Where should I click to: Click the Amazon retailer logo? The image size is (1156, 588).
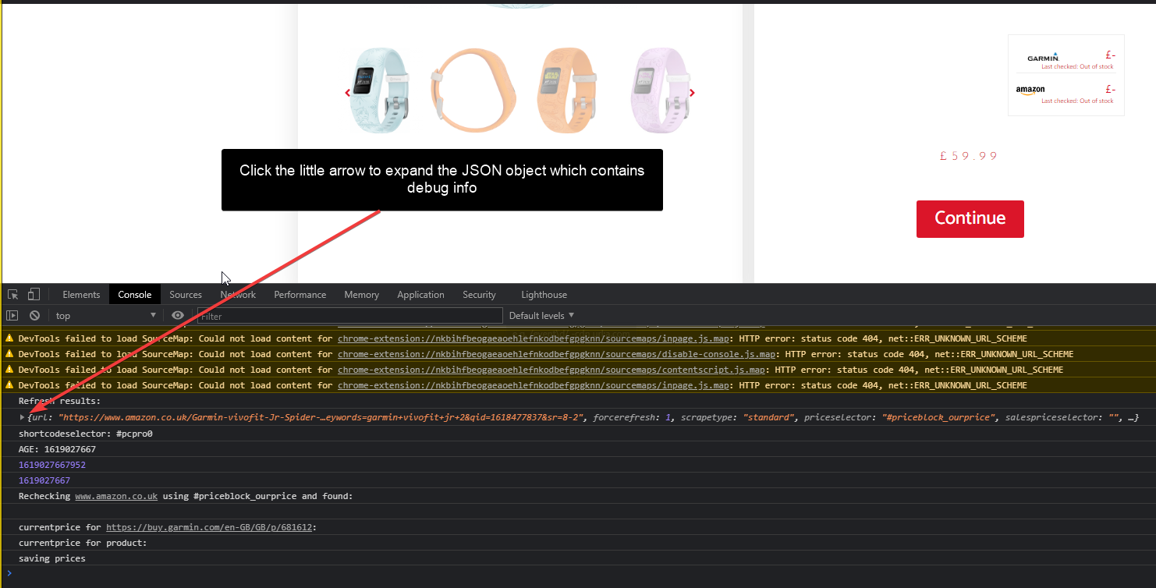pyautogui.click(x=1030, y=90)
